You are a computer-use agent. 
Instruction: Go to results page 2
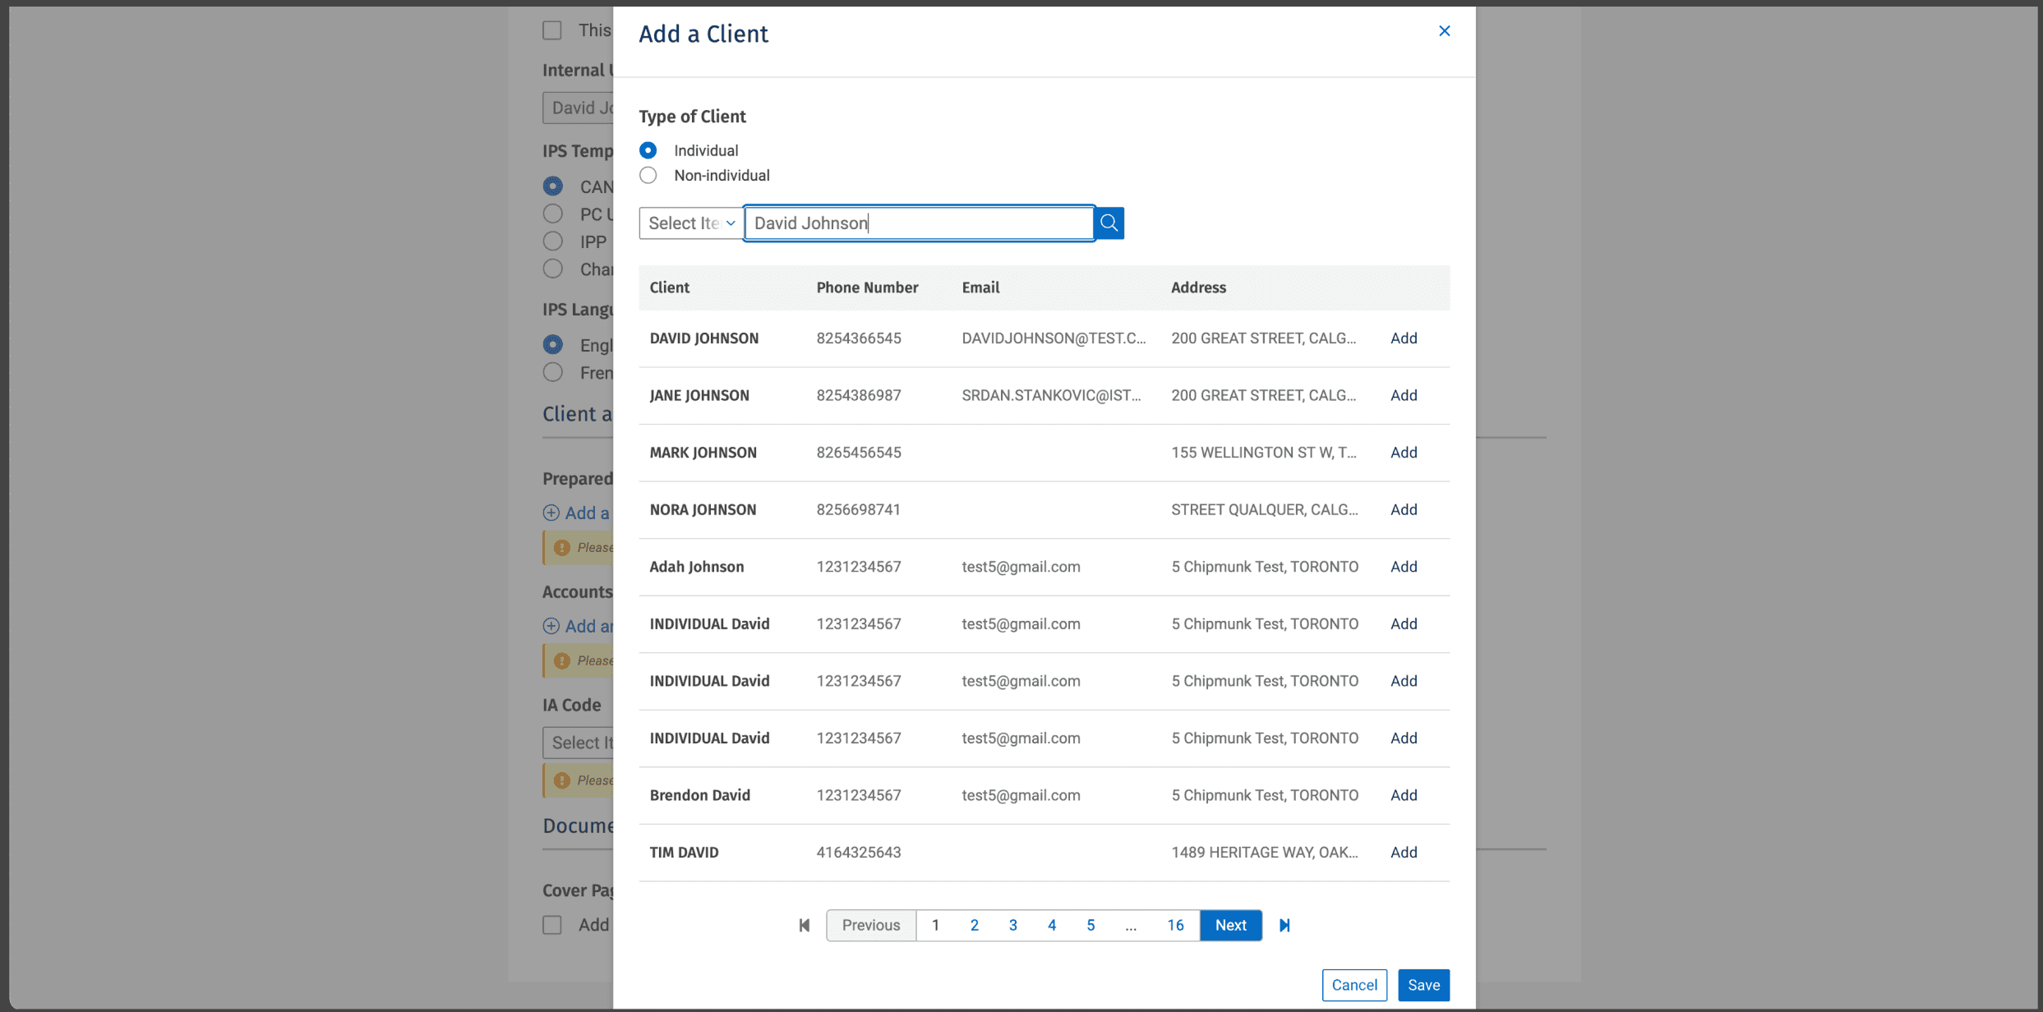974,925
